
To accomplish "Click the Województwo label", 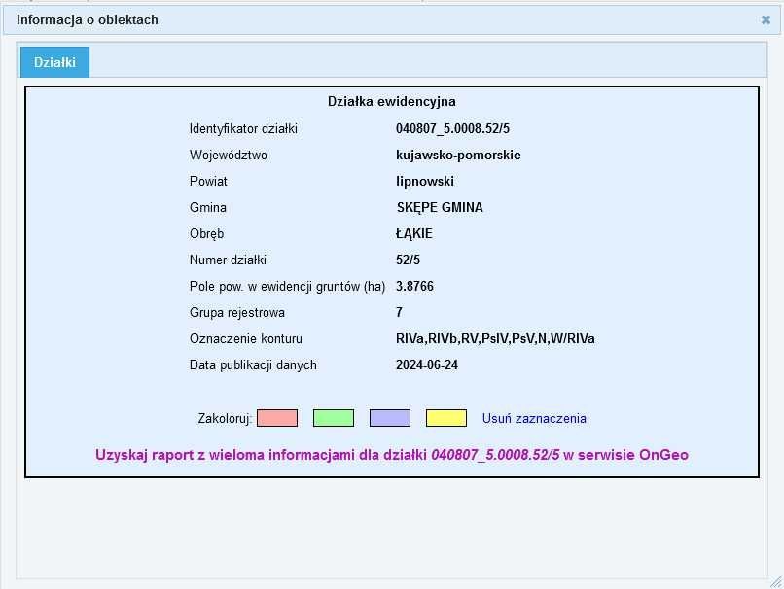I will pyautogui.click(x=228, y=156).
